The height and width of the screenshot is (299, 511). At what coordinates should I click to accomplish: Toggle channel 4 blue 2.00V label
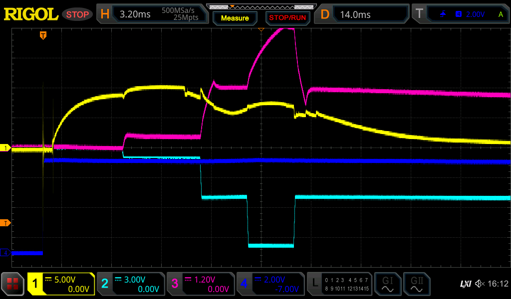tap(269, 284)
